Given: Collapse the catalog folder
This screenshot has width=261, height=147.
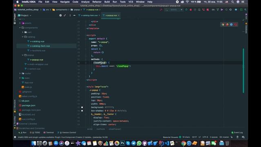Looking at the screenshot, I should [23, 37].
